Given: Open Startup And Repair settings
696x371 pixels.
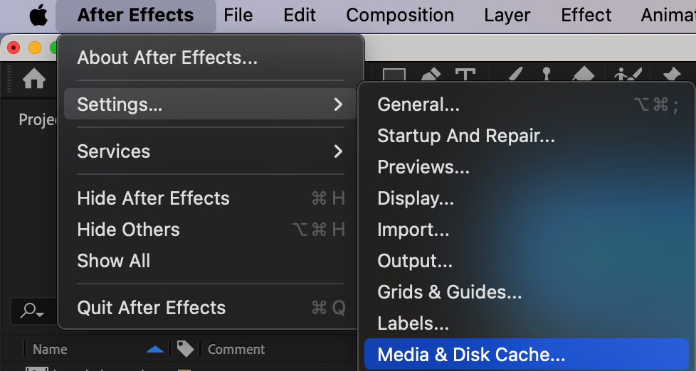Looking at the screenshot, I should [466, 136].
